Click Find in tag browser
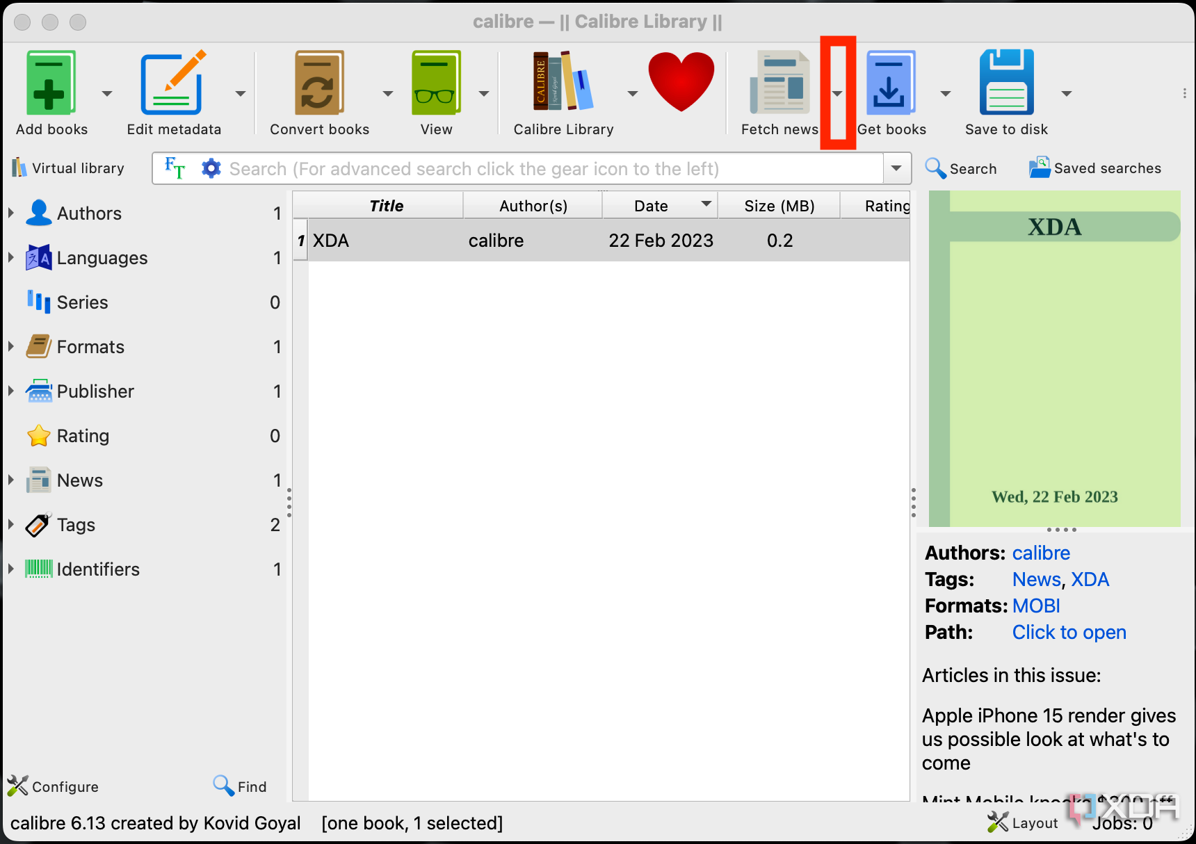 click(240, 786)
